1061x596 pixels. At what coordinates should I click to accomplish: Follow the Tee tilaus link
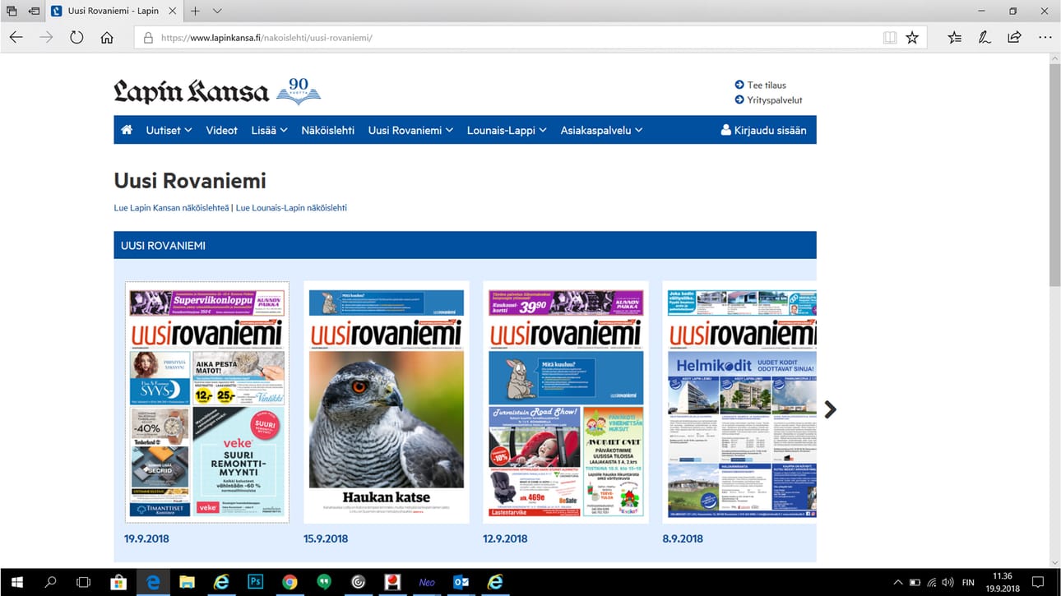(765, 85)
